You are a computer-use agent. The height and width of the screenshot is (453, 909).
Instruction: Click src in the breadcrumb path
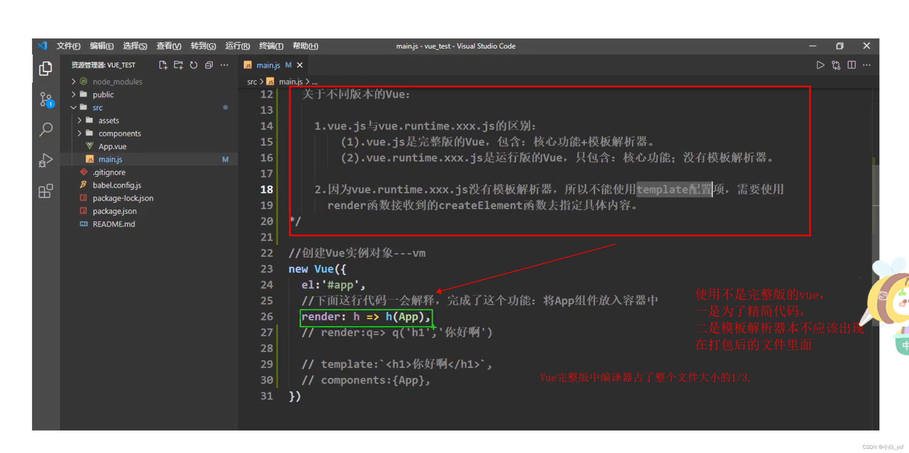(252, 82)
